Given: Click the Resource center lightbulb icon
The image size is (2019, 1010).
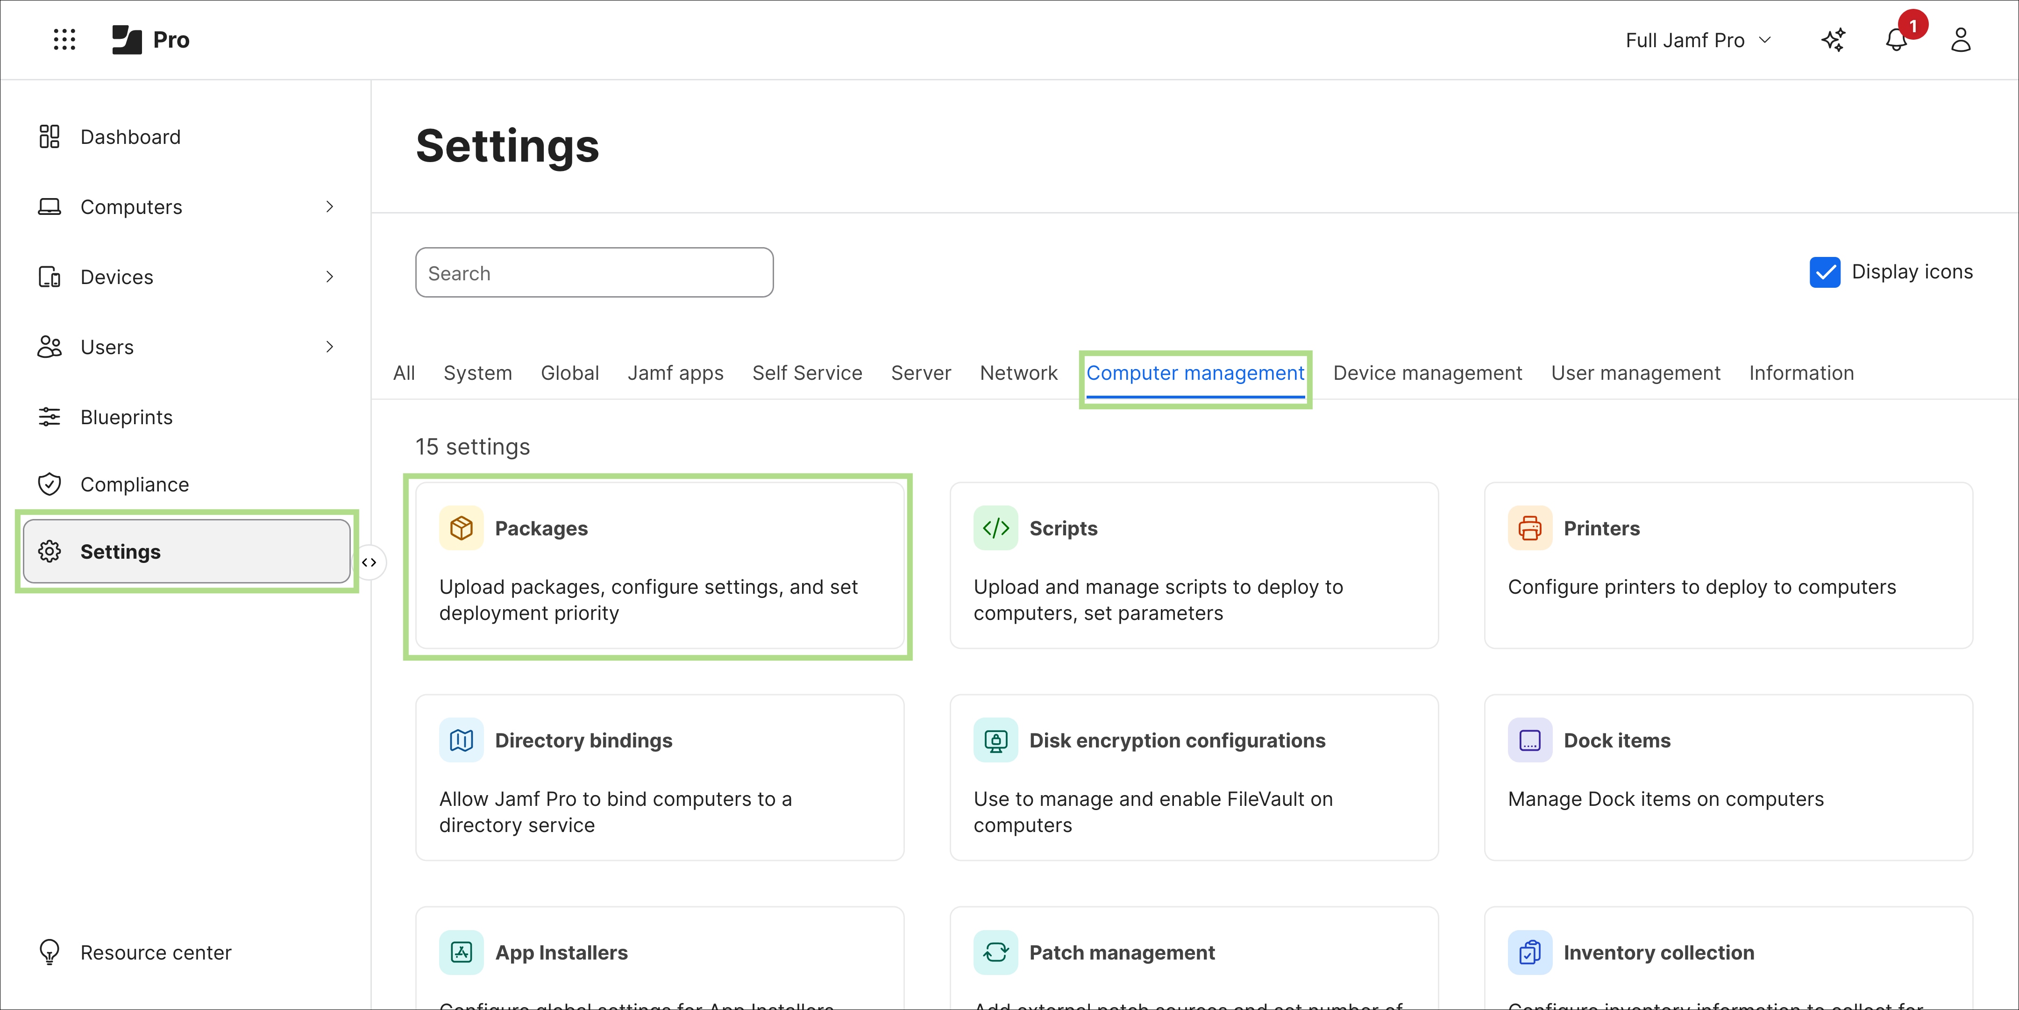Looking at the screenshot, I should [x=50, y=952].
